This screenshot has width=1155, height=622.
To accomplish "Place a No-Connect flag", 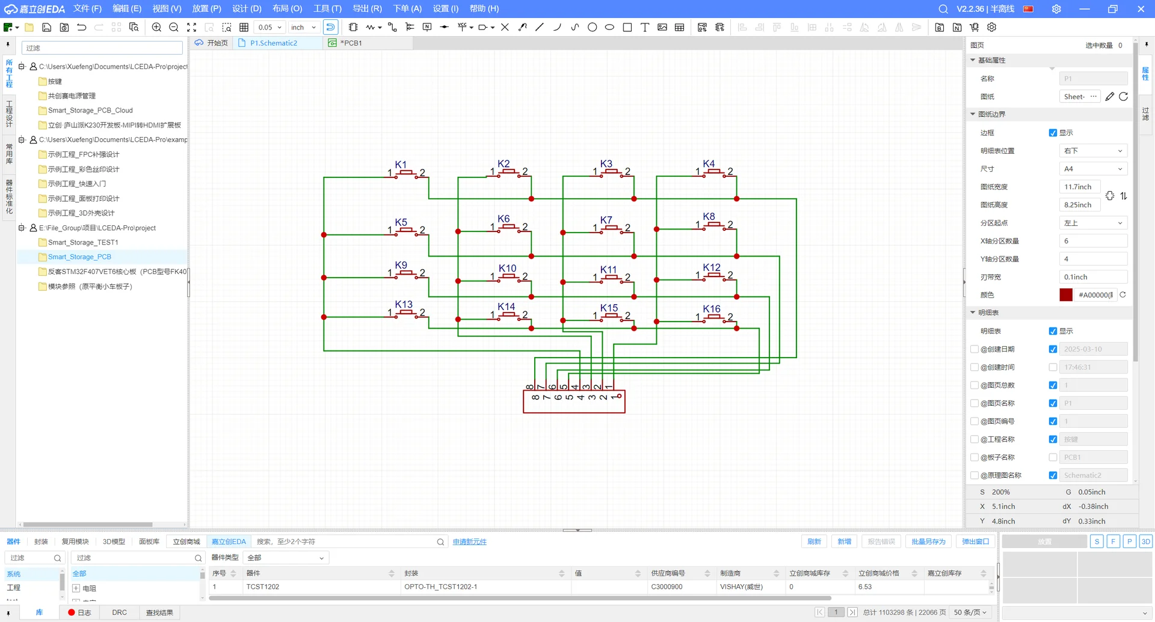I will (x=505, y=27).
